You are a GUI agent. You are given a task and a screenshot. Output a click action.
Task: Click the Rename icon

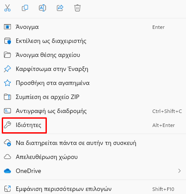pos(42,8)
